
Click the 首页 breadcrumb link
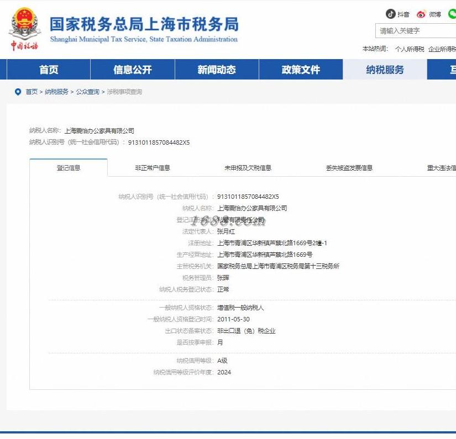32,92
